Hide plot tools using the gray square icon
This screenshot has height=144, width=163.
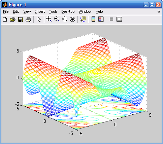click(111, 19)
